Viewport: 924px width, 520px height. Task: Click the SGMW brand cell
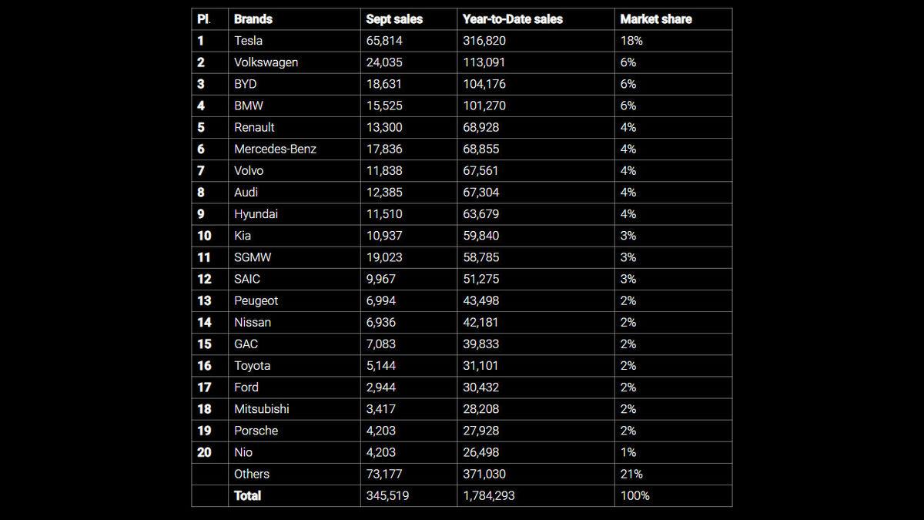pyautogui.click(x=253, y=257)
